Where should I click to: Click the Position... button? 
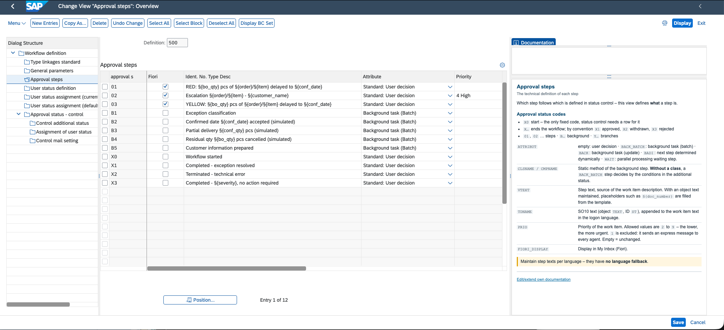(x=200, y=300)
